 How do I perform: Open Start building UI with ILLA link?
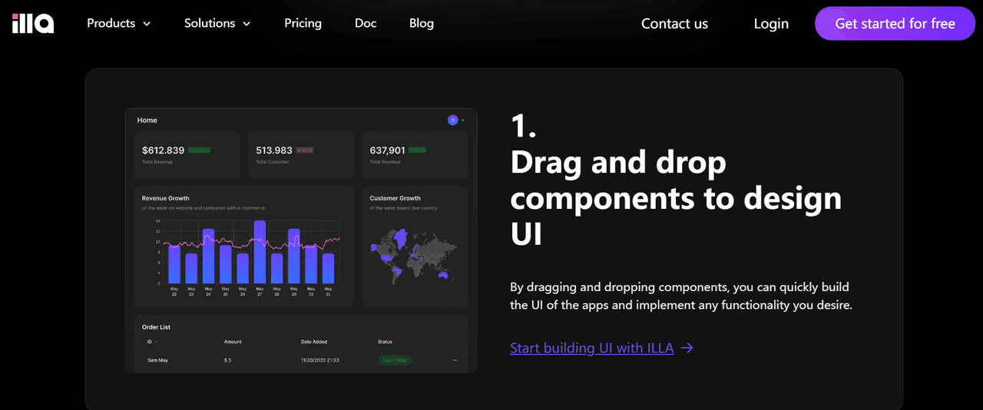click(x=602, y=348)
